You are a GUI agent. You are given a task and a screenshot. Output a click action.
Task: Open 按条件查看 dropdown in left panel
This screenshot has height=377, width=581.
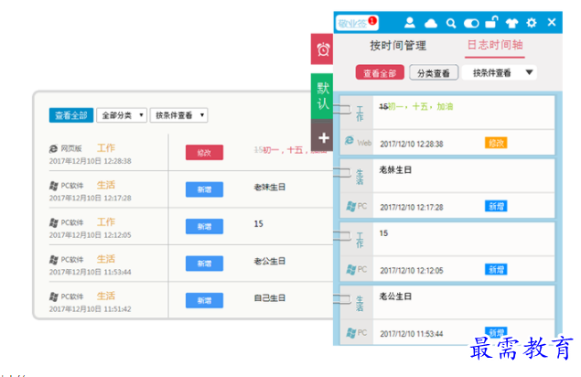tap(178, 115)
